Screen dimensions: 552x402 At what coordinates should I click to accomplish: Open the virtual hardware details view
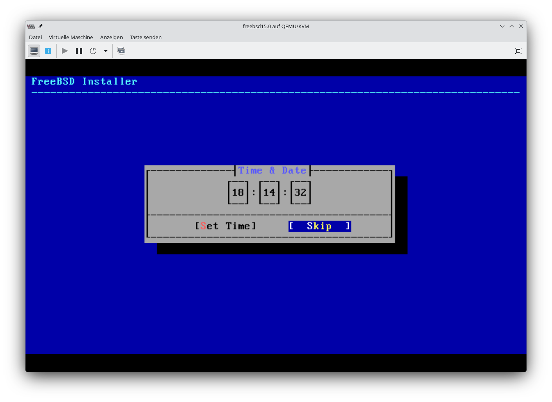[48, 51]
